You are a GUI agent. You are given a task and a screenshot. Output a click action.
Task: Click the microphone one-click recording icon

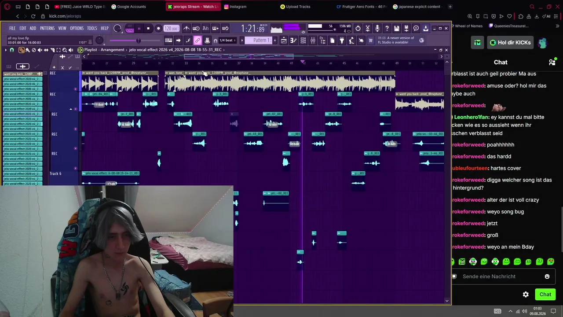[377, 29]
